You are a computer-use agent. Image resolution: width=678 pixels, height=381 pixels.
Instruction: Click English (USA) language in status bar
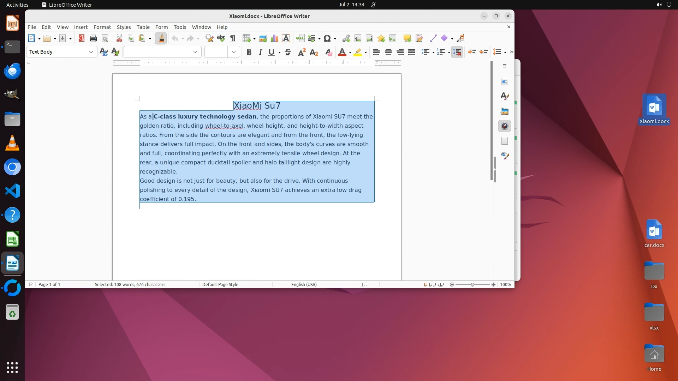304,284
